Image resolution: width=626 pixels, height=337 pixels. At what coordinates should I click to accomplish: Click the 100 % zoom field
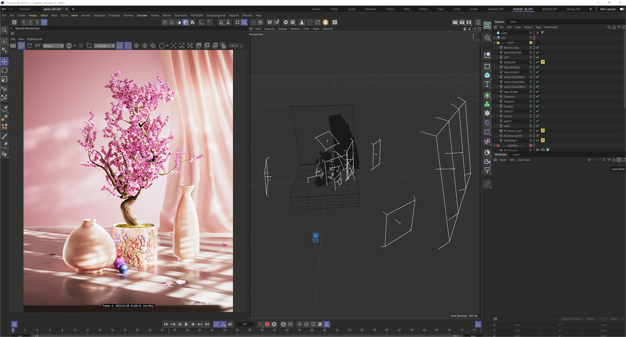236,46
